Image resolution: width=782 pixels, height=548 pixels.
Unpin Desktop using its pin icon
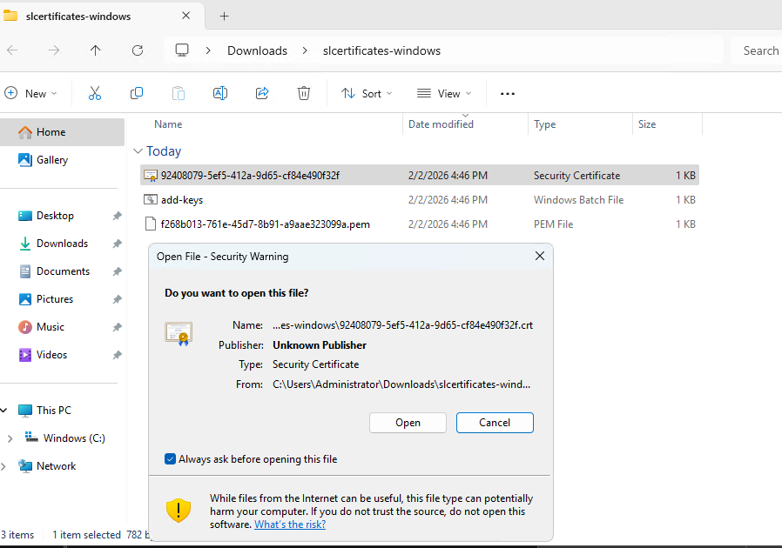click(x=117, y=216)
